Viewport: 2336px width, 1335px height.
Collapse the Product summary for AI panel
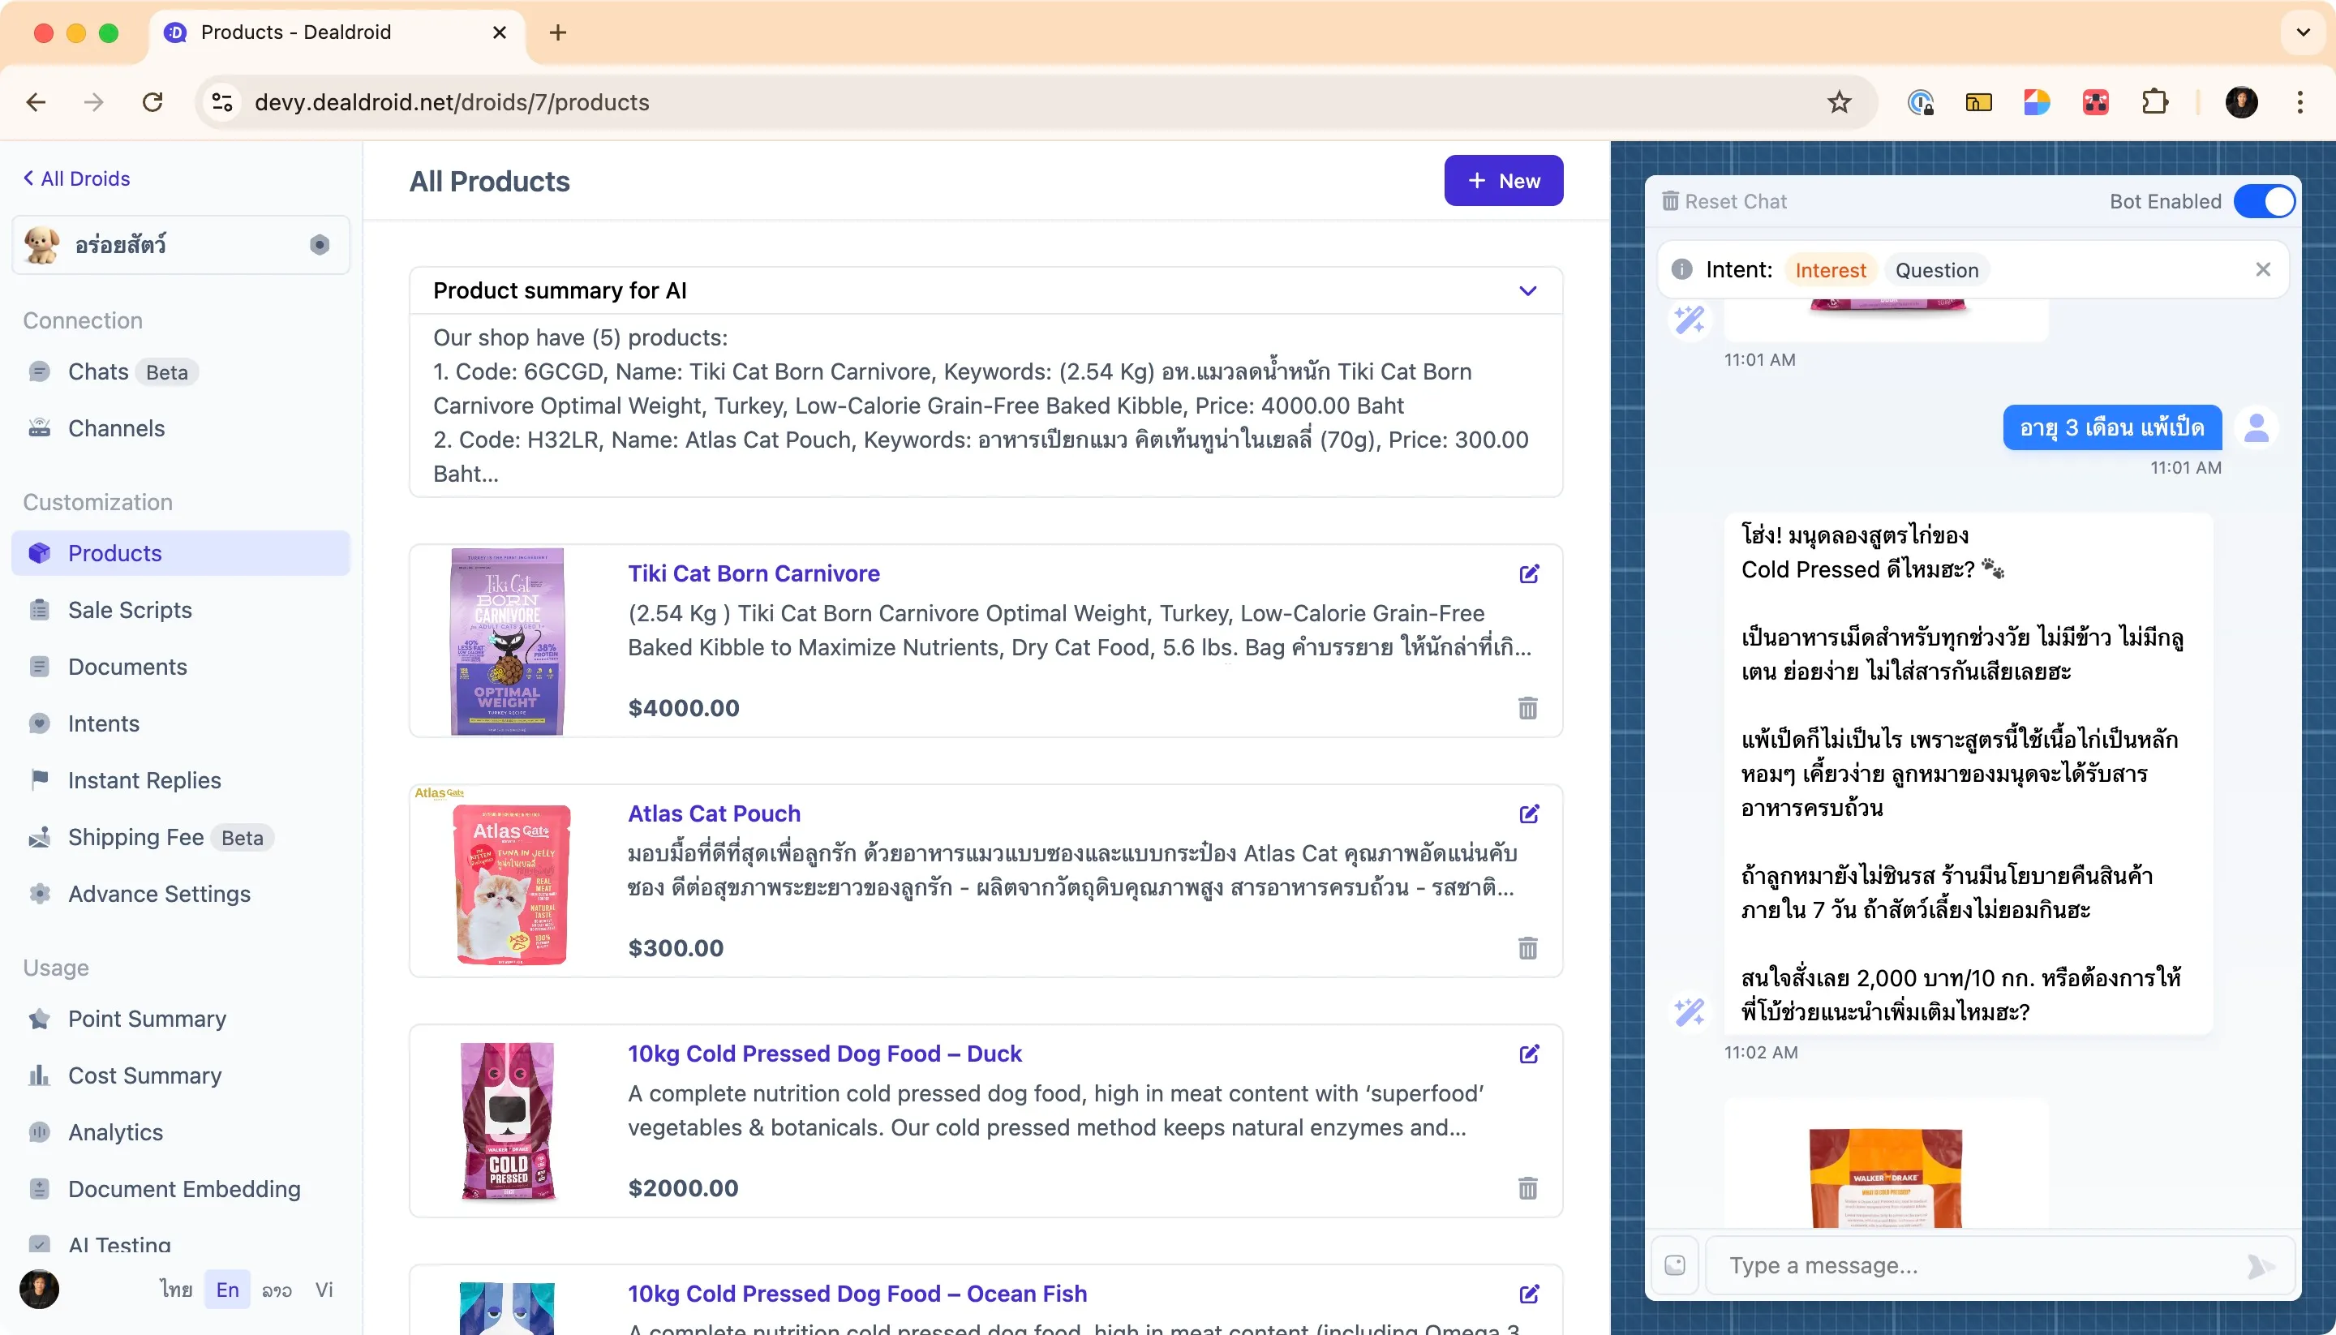click(1527, 290)
